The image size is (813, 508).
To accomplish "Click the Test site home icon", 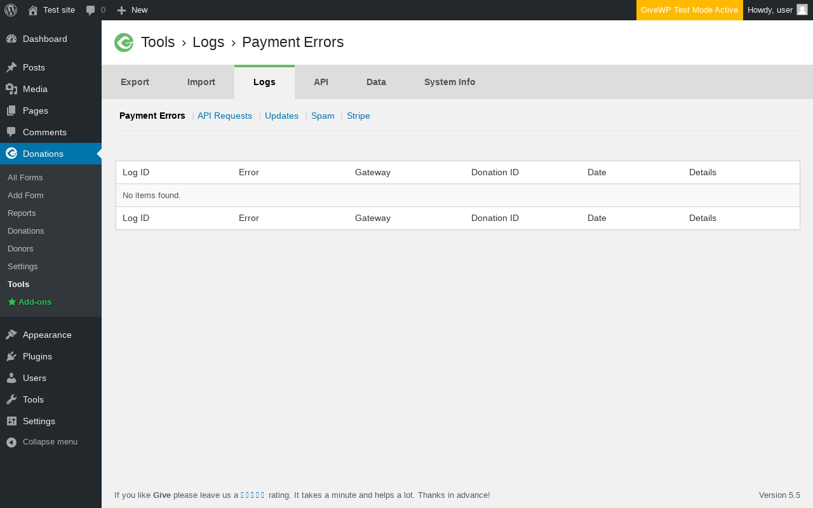I will click(x=33, y=10).
